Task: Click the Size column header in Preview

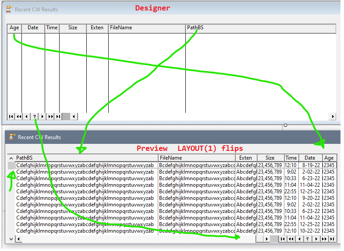Action: point(270,158)
